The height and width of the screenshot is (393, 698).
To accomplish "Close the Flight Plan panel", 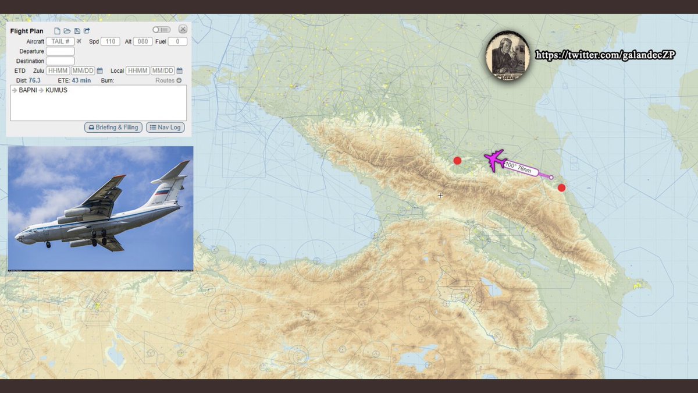I will pos(183,29).
